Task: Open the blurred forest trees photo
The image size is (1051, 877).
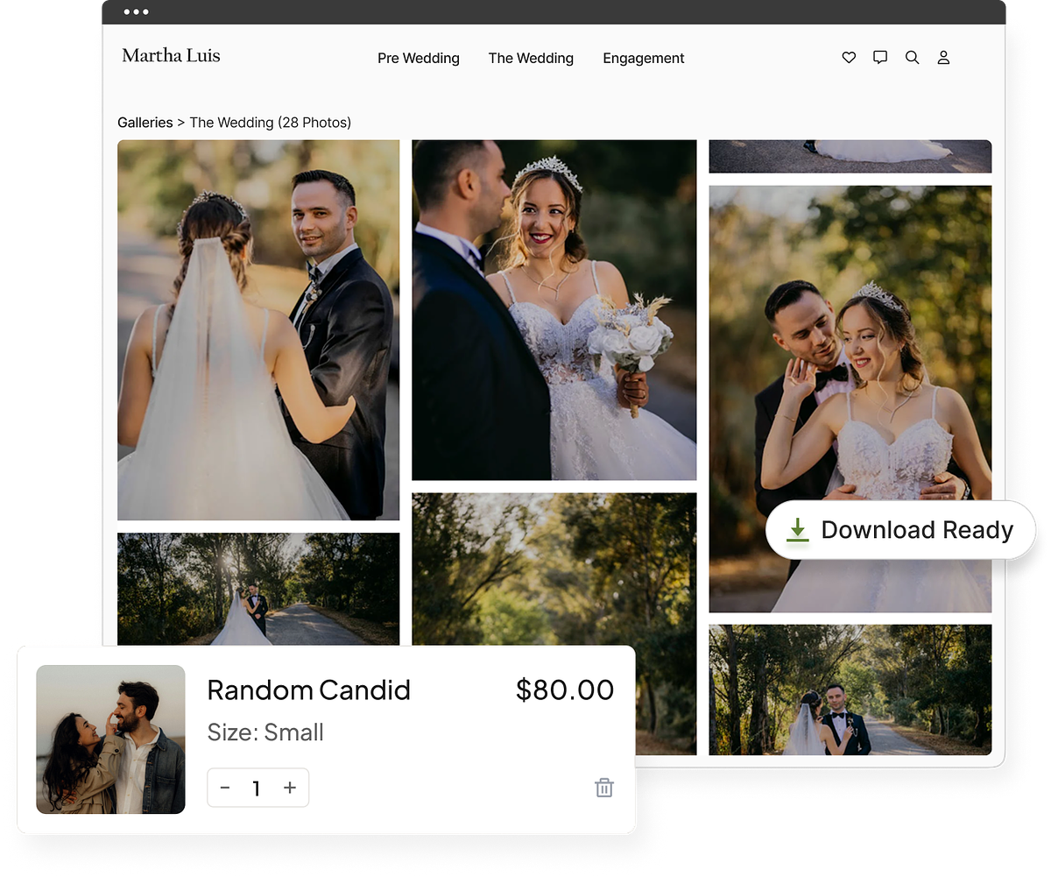Action: coord(554,569)
